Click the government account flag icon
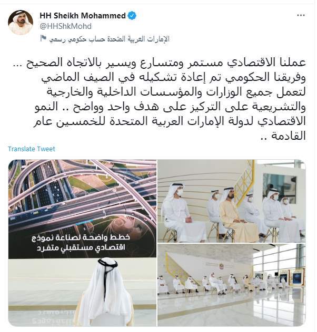The height and width of the screenshot is (332, 317). point(43,38)
